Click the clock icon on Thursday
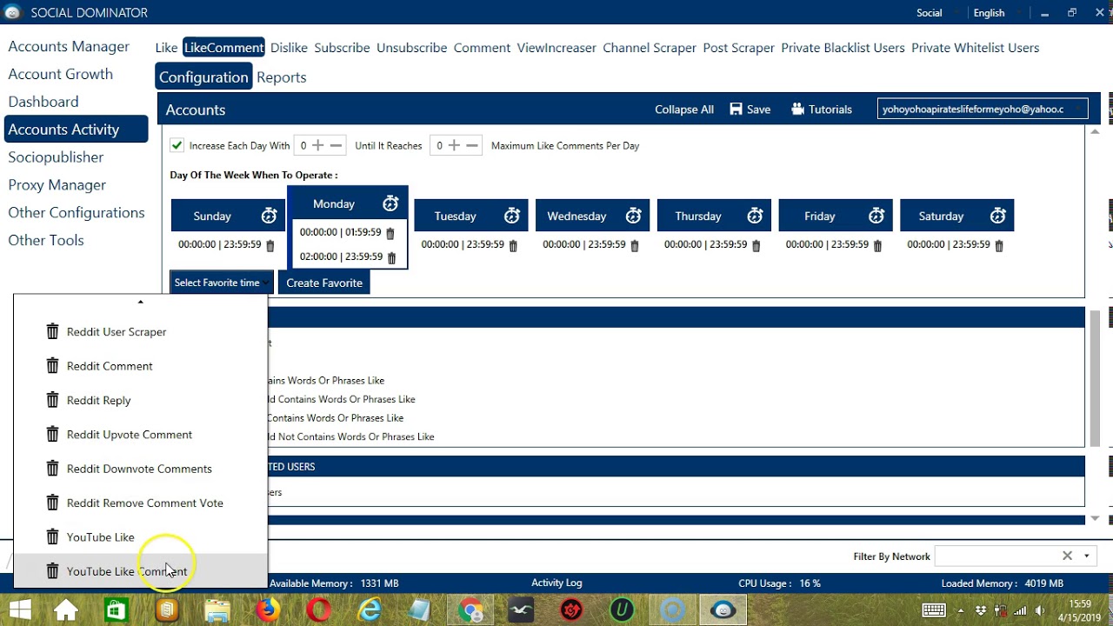 point(755,216)
